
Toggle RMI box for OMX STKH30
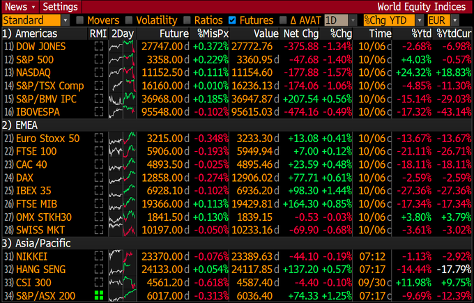pyautogui.click(x=99, y=217)
